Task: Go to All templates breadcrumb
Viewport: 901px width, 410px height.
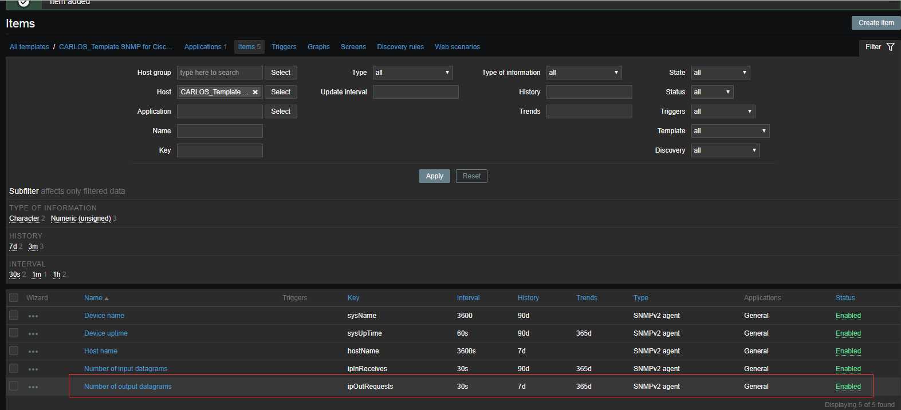Action: click(29, 47)
